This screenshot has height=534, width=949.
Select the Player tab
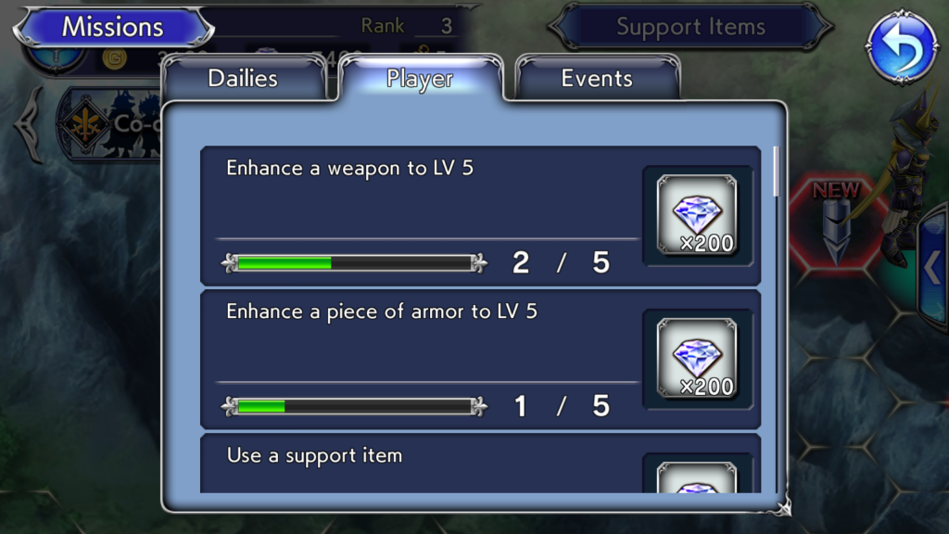[420, 78]
